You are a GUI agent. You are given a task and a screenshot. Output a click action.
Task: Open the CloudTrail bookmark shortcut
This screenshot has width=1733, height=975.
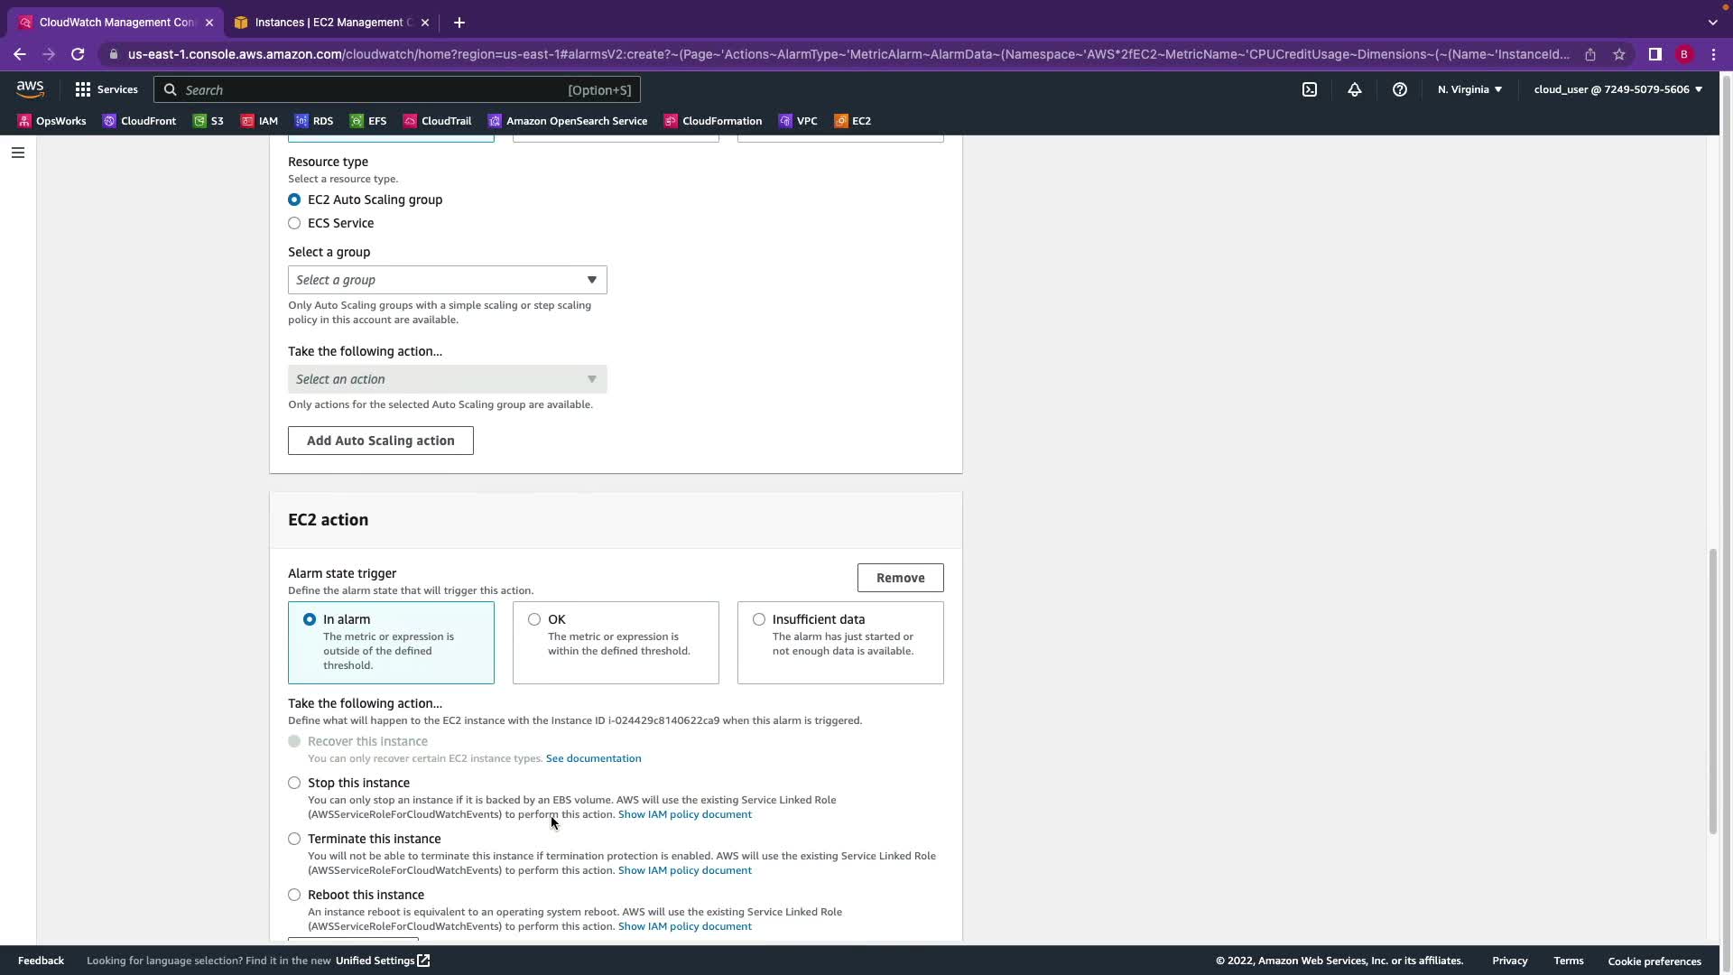pyautogui.click(x=437, y=121)
